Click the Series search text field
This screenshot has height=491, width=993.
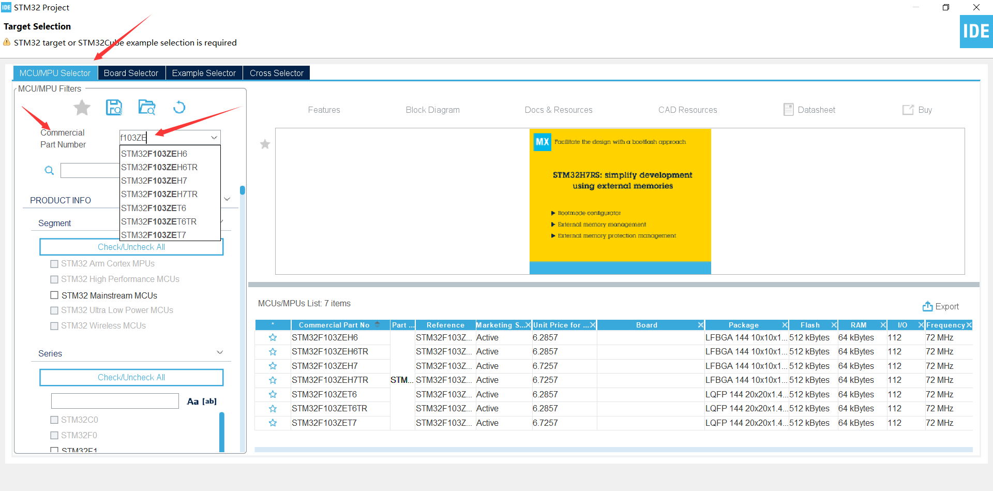coord(115,401)
